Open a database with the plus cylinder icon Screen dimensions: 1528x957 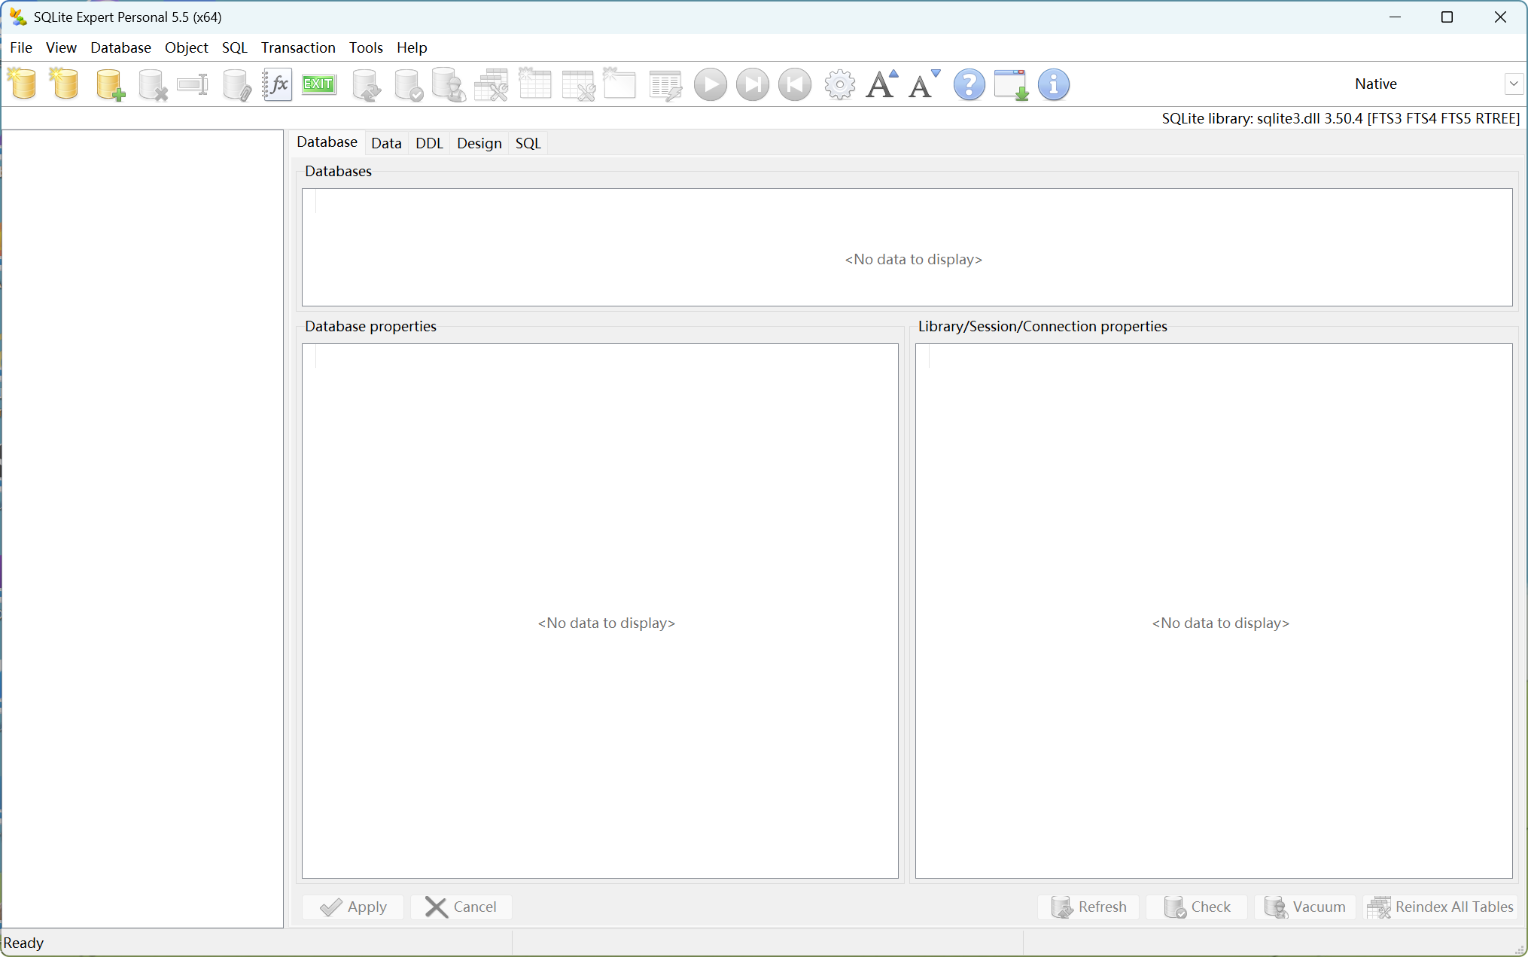(110, 84)
